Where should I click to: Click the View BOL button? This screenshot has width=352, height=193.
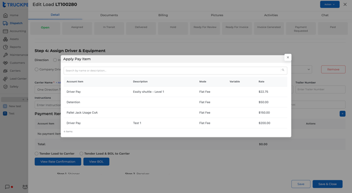[x=96, y=162]
